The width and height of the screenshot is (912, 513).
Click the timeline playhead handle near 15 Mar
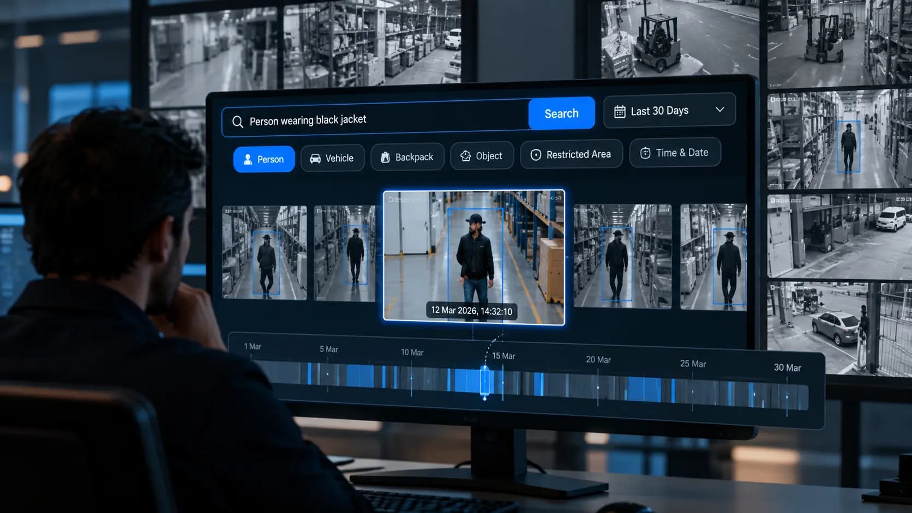(484, 381)
